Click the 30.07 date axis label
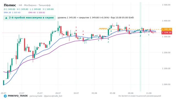 tap(76, 93)
